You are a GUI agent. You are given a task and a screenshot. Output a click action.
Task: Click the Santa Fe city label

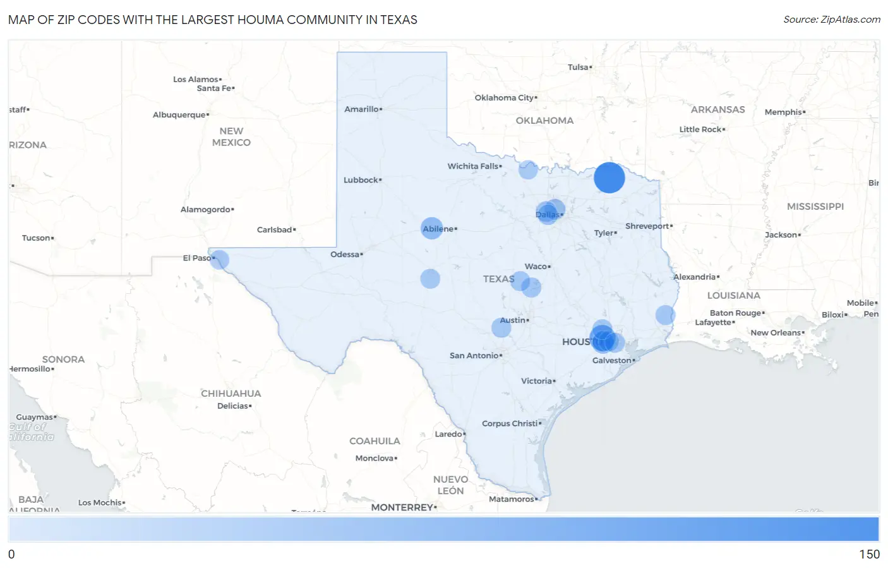point(213,88)
